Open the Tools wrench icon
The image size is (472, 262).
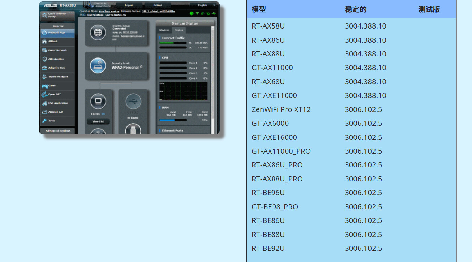[45, 121]
